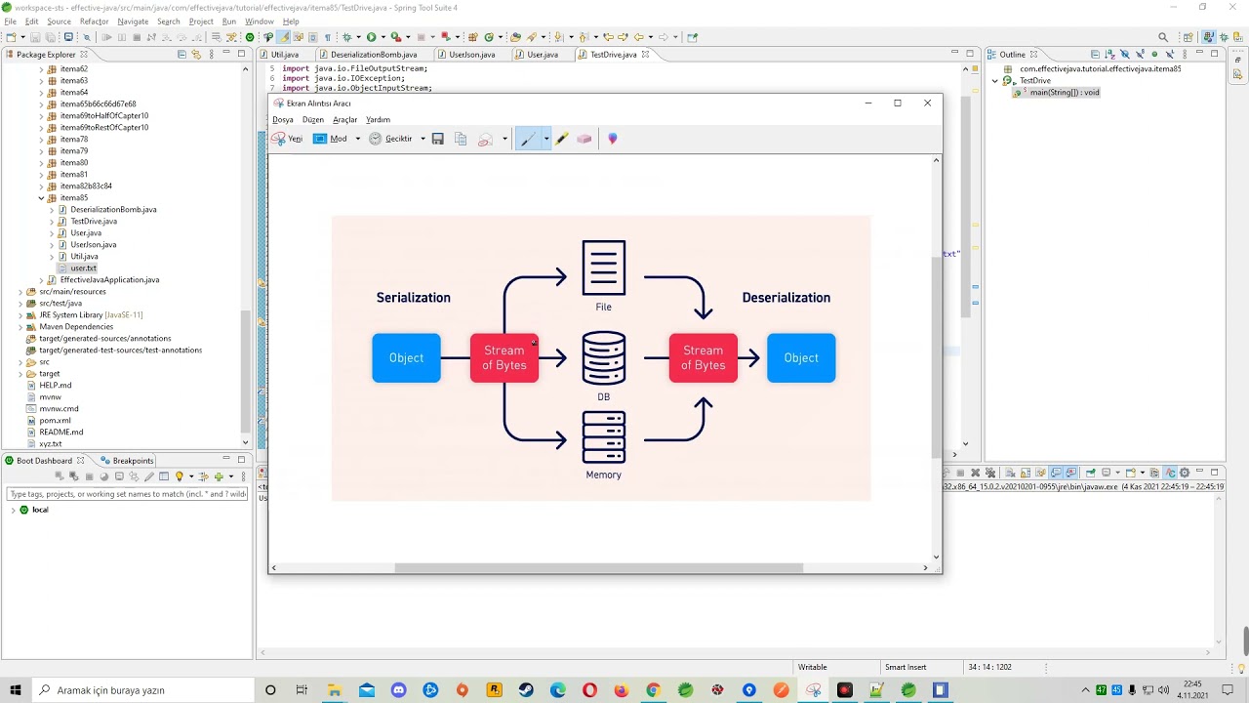Screen dimensions: 1249x703
Task: Switch to the Util.java editor tab
Action: click(x=285, y=55)
